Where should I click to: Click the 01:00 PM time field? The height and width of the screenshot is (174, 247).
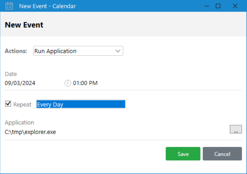click(85, 83)
